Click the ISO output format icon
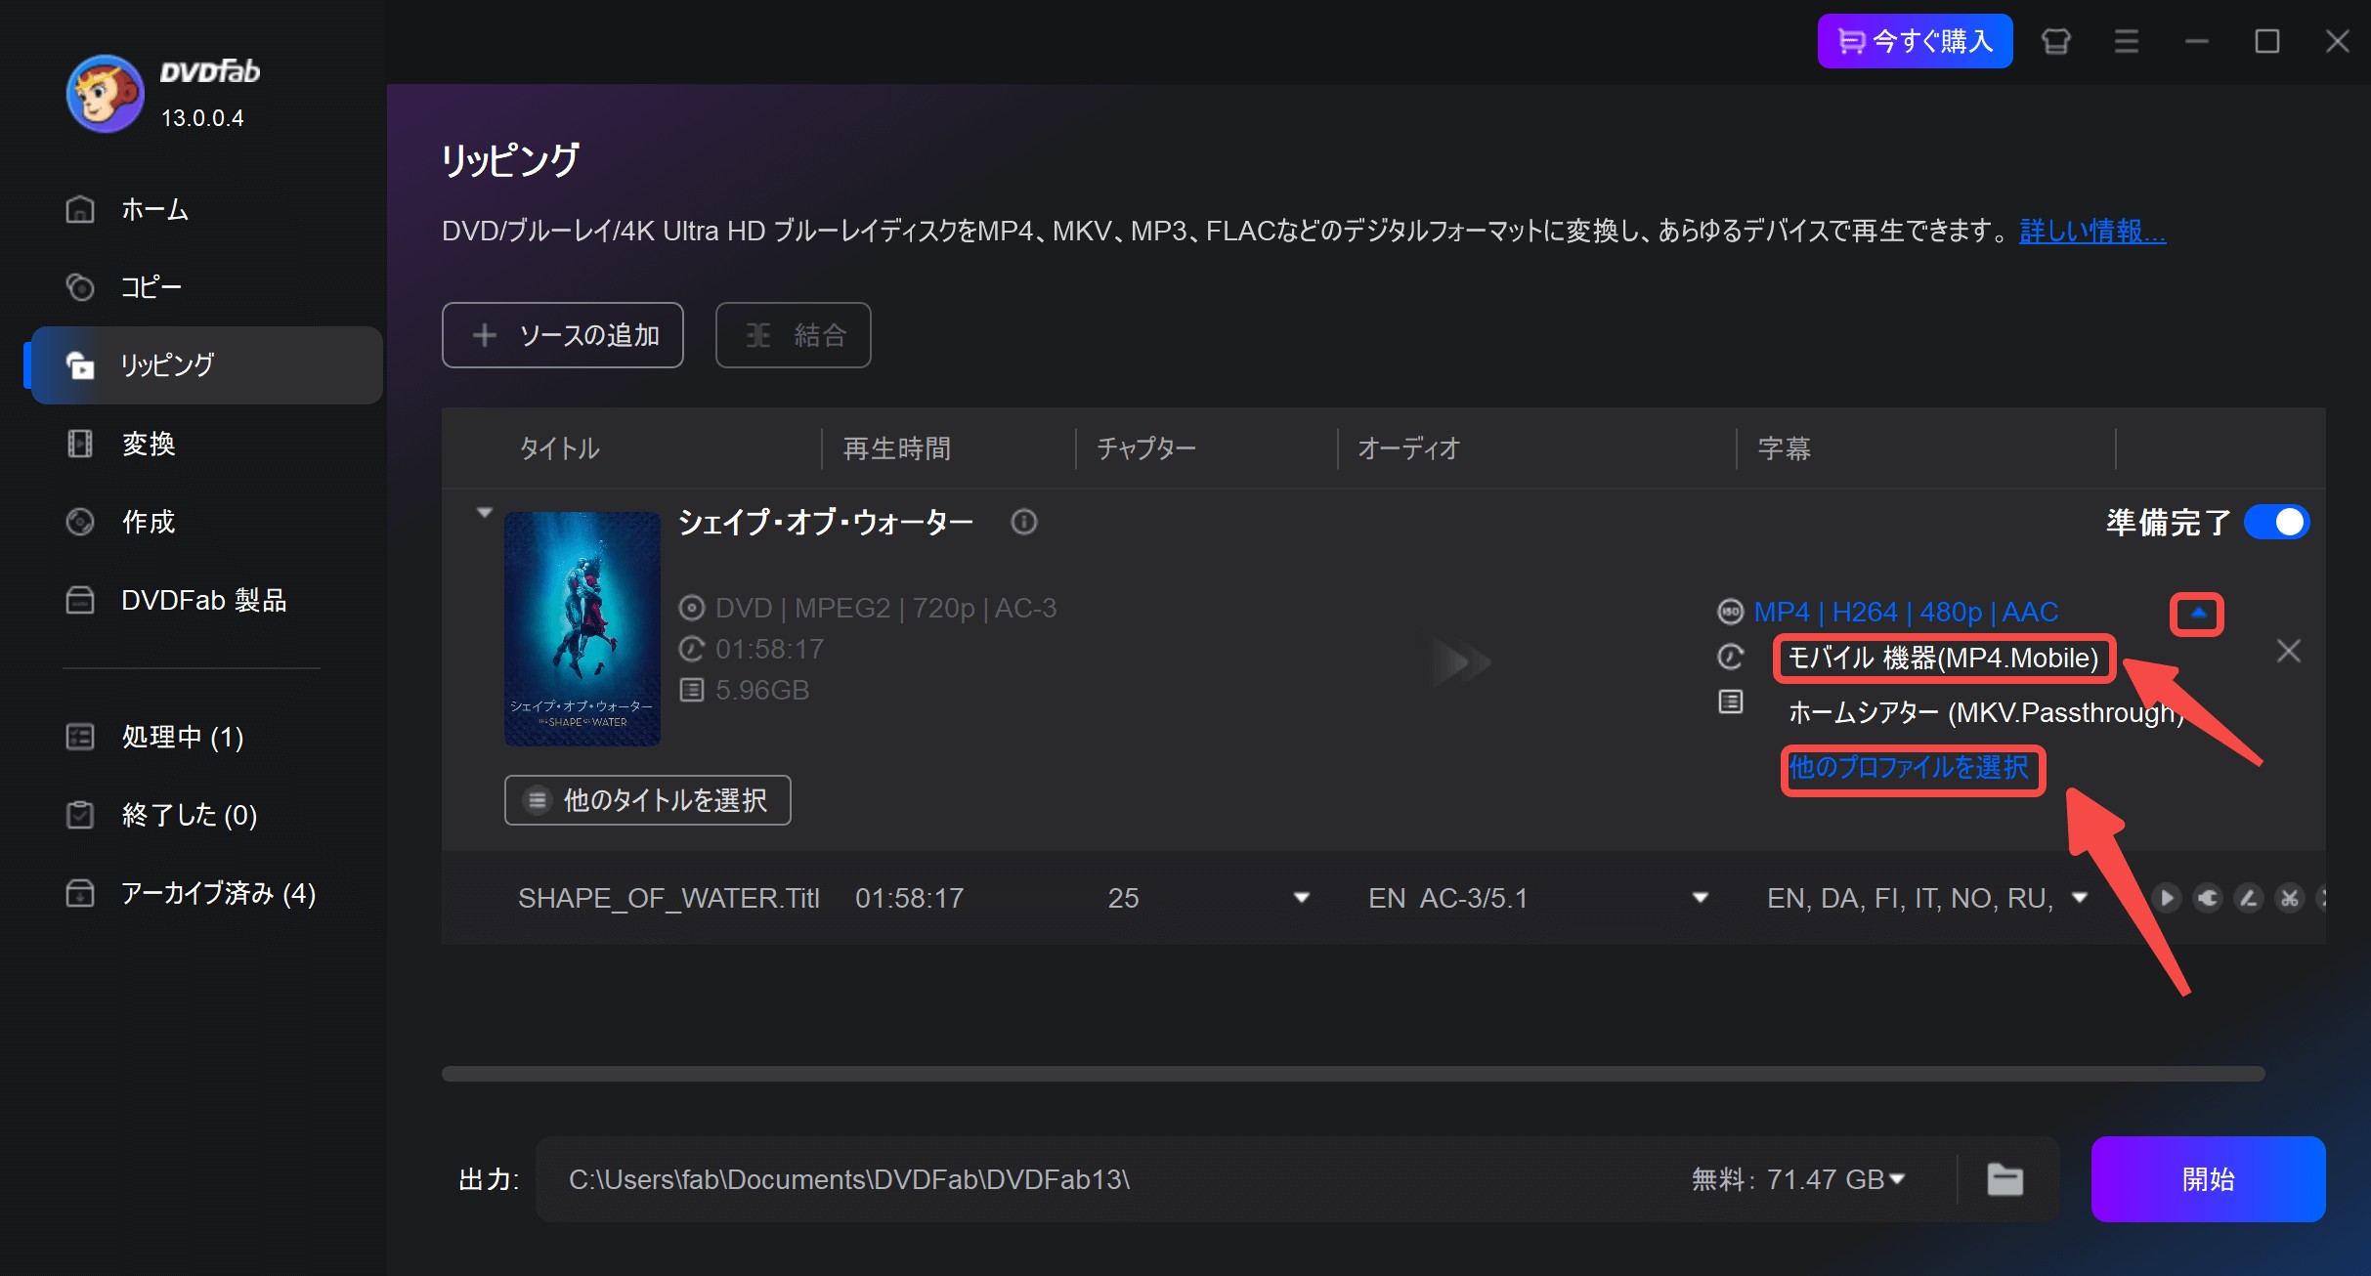The image size is (2371, 1276). (x=1731, y=612)
